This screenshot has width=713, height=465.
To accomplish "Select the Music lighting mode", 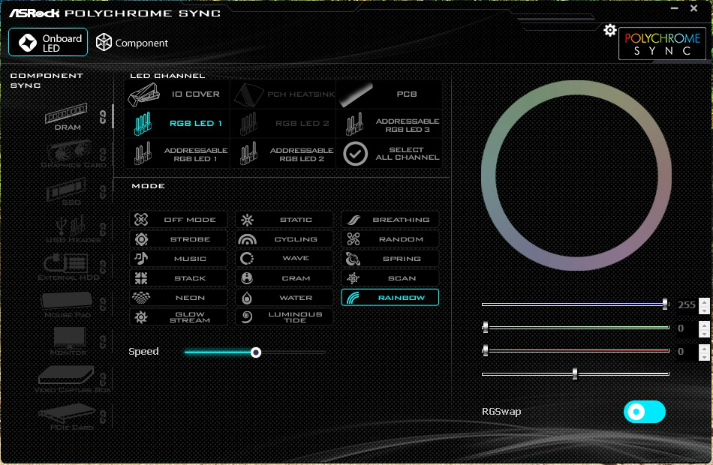I will click(x=178, y=259).
